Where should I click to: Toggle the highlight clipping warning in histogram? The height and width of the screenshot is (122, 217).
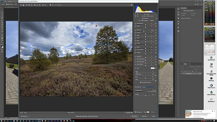click(157, 4)
